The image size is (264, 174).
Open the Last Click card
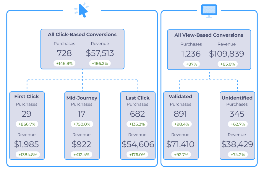137,125
